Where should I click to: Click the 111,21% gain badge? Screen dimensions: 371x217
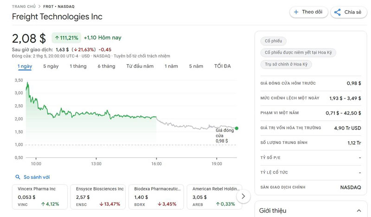66,38
